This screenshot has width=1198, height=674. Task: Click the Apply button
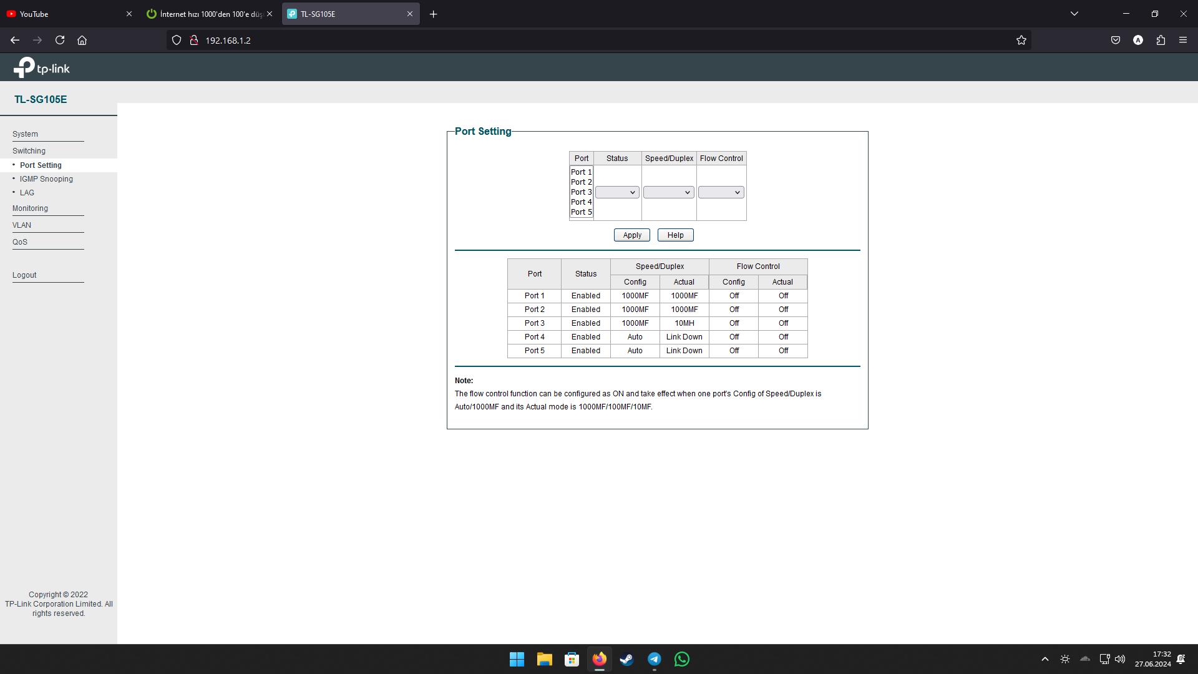[631, 235]
